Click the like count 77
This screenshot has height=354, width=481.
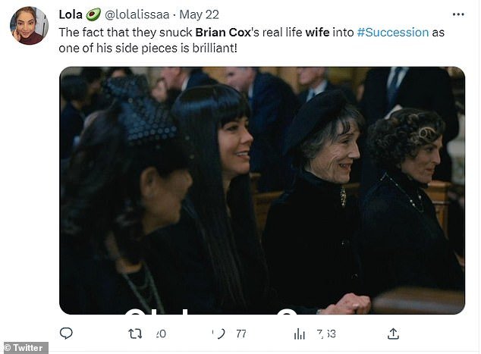(x=241, y=334)
